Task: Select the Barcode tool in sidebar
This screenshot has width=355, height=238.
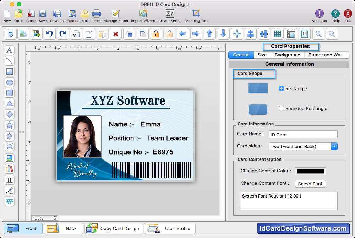Action: [10, 180]
